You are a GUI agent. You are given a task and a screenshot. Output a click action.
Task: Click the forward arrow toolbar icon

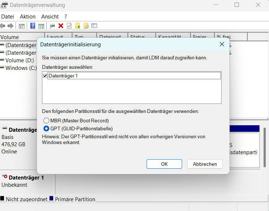point(10,26)
